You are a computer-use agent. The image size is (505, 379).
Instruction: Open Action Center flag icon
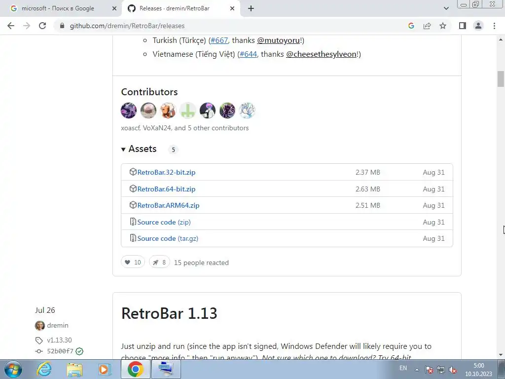click(429, 370)
